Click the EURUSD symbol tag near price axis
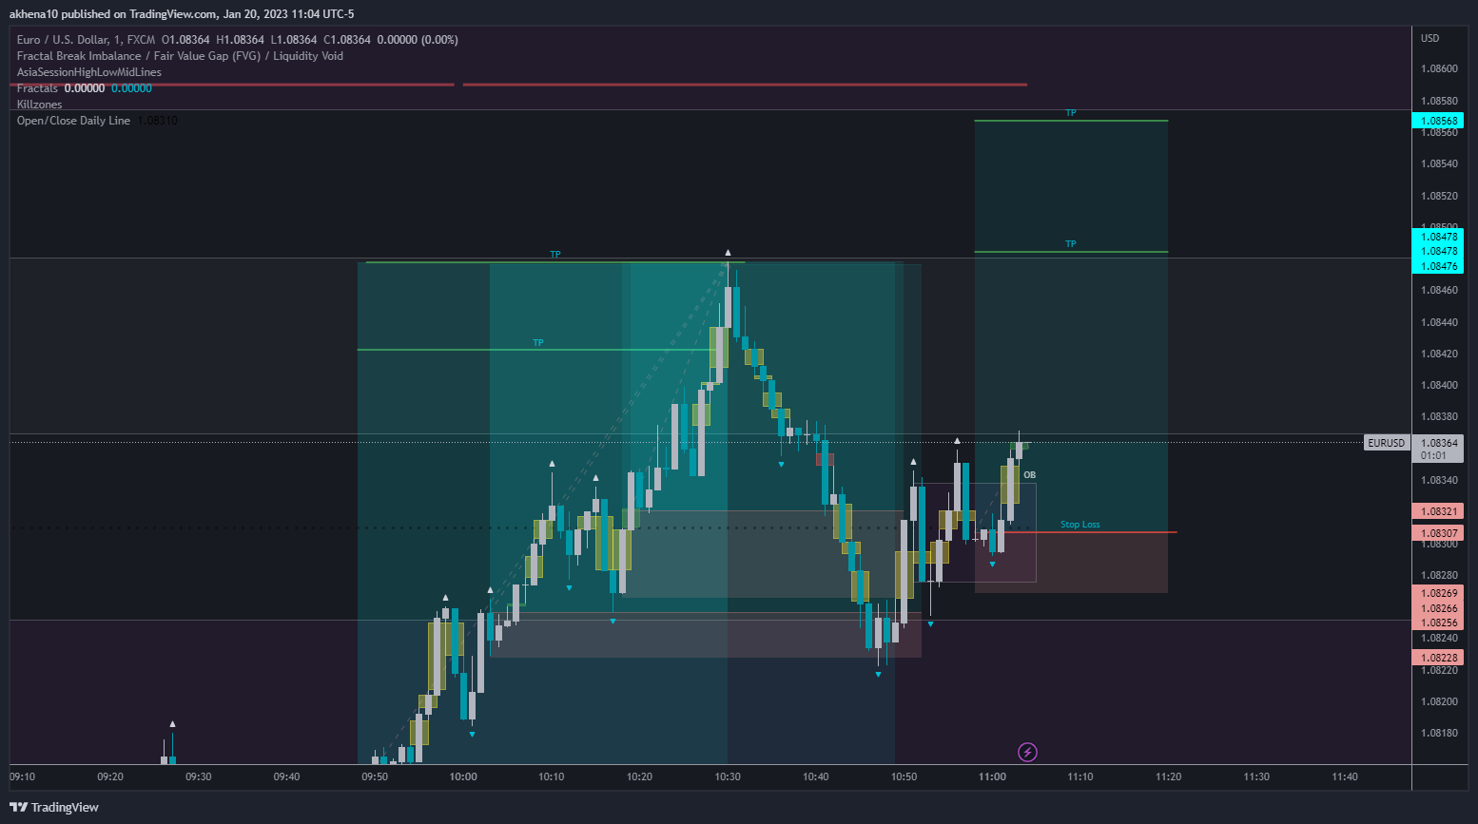The image size is (1478, 824). coord(1386,443)
